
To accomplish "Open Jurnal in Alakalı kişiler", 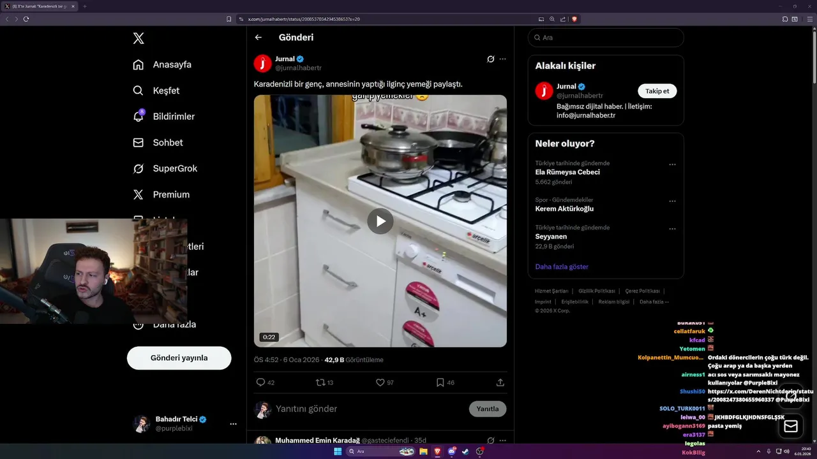I will [x=567, y=87].
